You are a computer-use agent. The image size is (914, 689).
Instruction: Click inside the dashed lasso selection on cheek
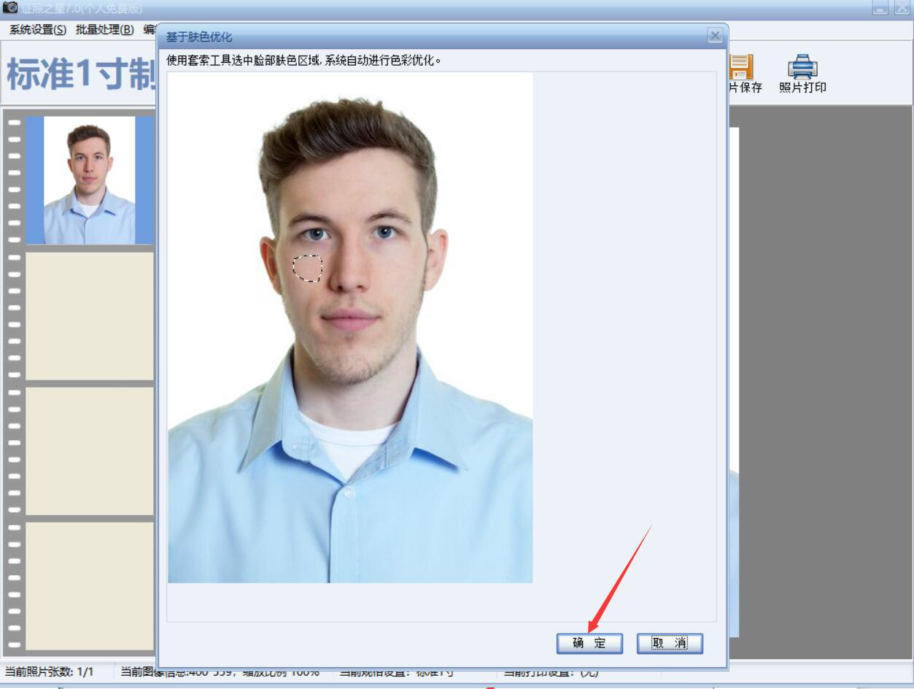(x=307, y=268)
